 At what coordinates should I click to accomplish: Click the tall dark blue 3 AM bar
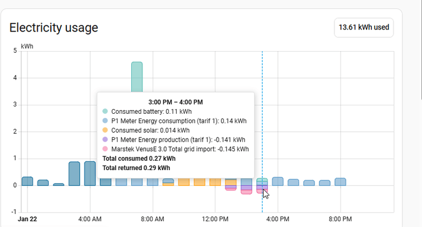[74, 174]
